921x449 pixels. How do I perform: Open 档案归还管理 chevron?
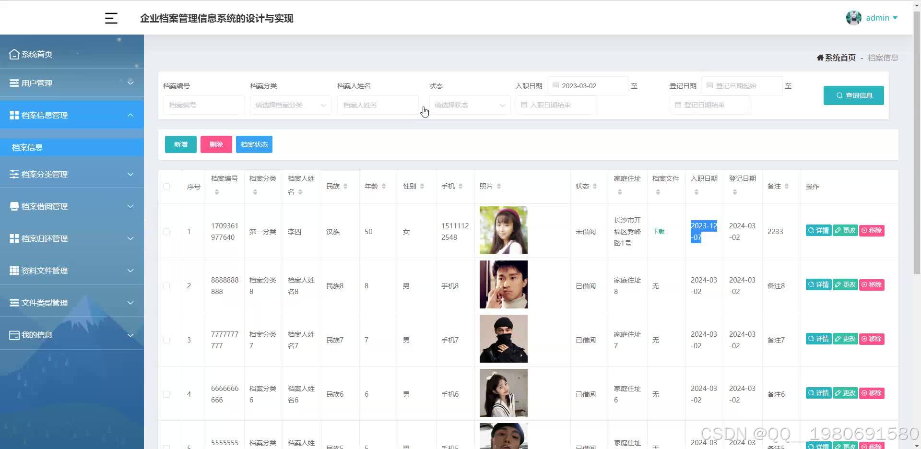tap(130, 238)
